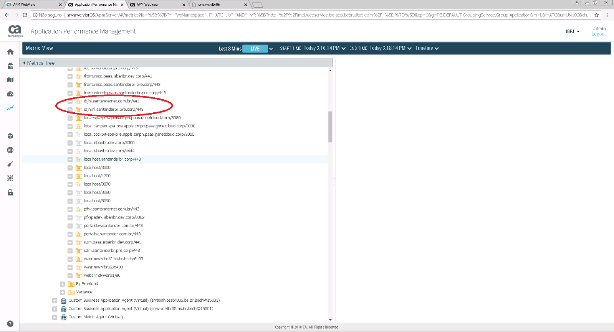The height and width of the screenshot is (332, 614).
Task: Open a new browser tab
Action: point(258,5)
